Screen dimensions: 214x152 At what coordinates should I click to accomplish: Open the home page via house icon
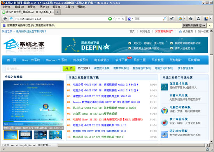click(191, 19)
